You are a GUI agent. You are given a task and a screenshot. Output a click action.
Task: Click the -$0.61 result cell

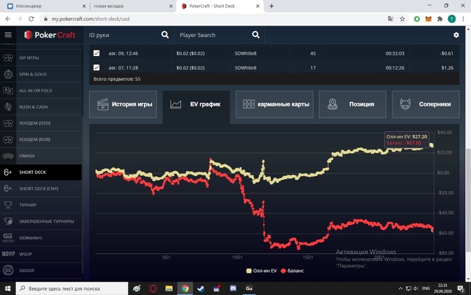pos(447,53)
